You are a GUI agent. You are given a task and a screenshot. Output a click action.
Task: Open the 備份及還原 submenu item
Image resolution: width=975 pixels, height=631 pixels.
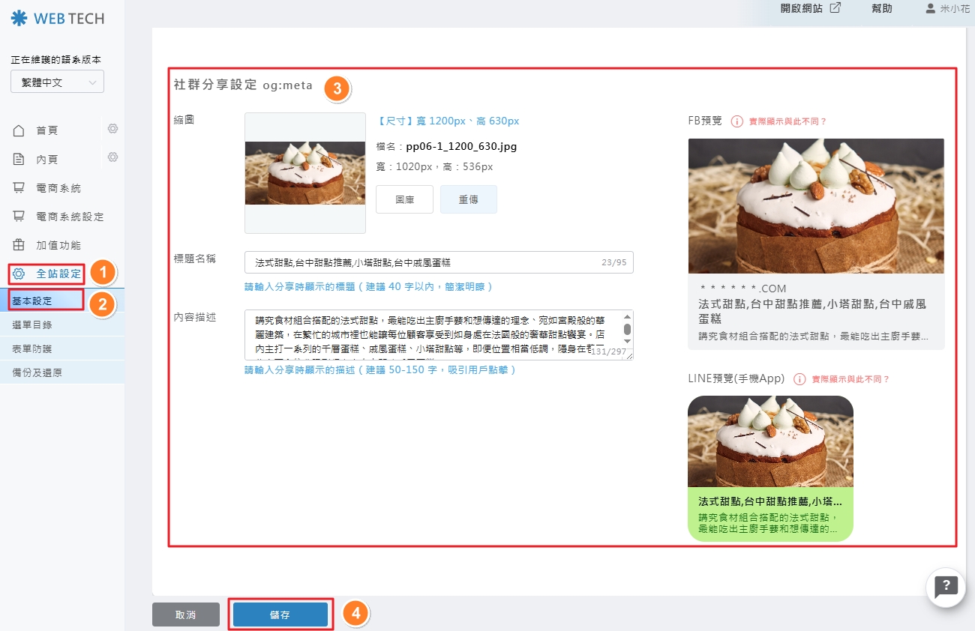coord(37,372)
